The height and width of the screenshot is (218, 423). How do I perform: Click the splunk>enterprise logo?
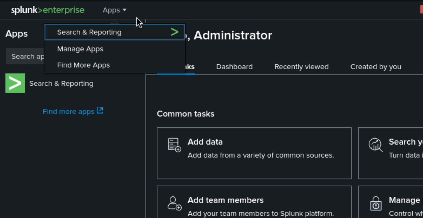48,10
